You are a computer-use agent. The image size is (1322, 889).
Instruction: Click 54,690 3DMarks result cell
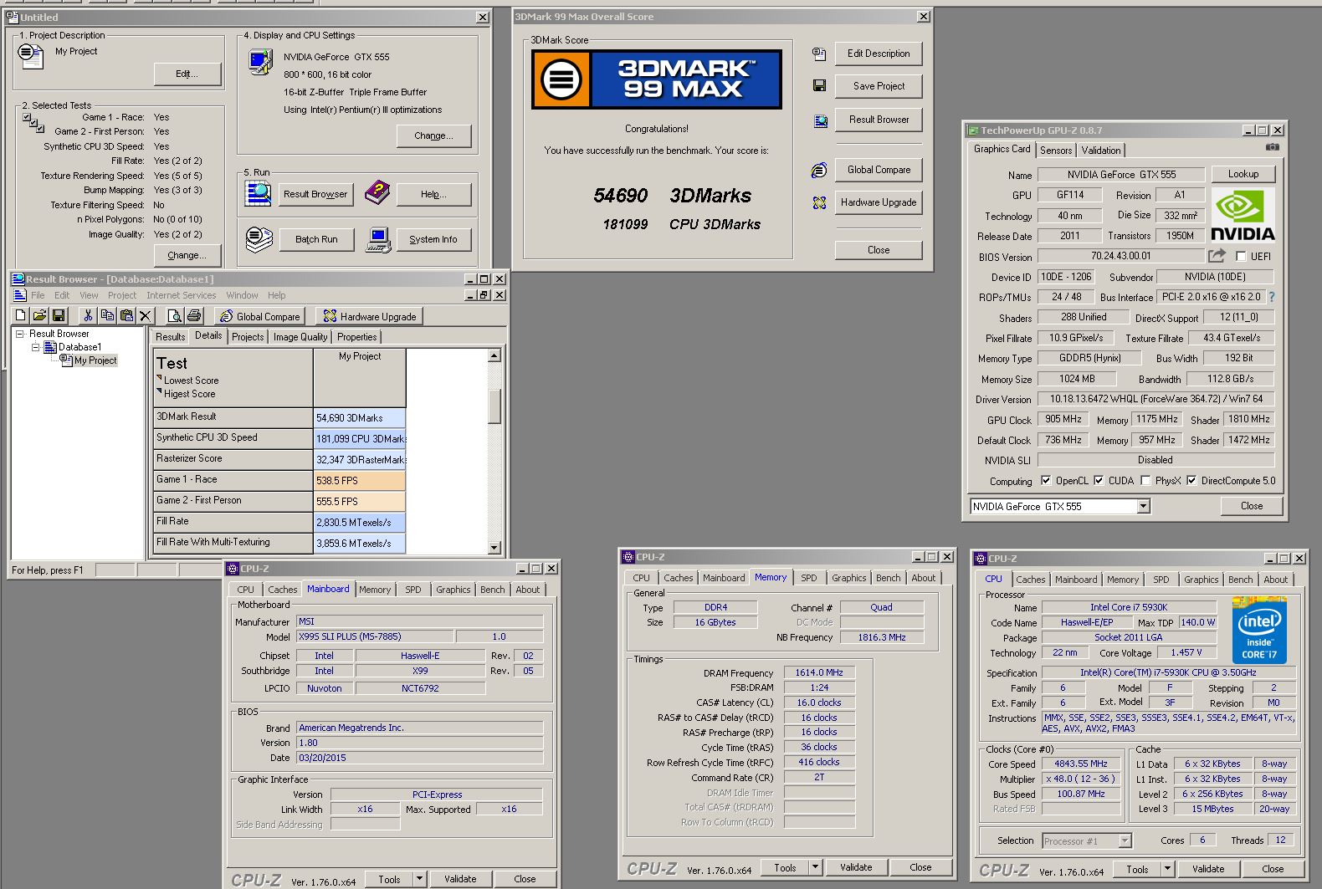tap(360, 417)
